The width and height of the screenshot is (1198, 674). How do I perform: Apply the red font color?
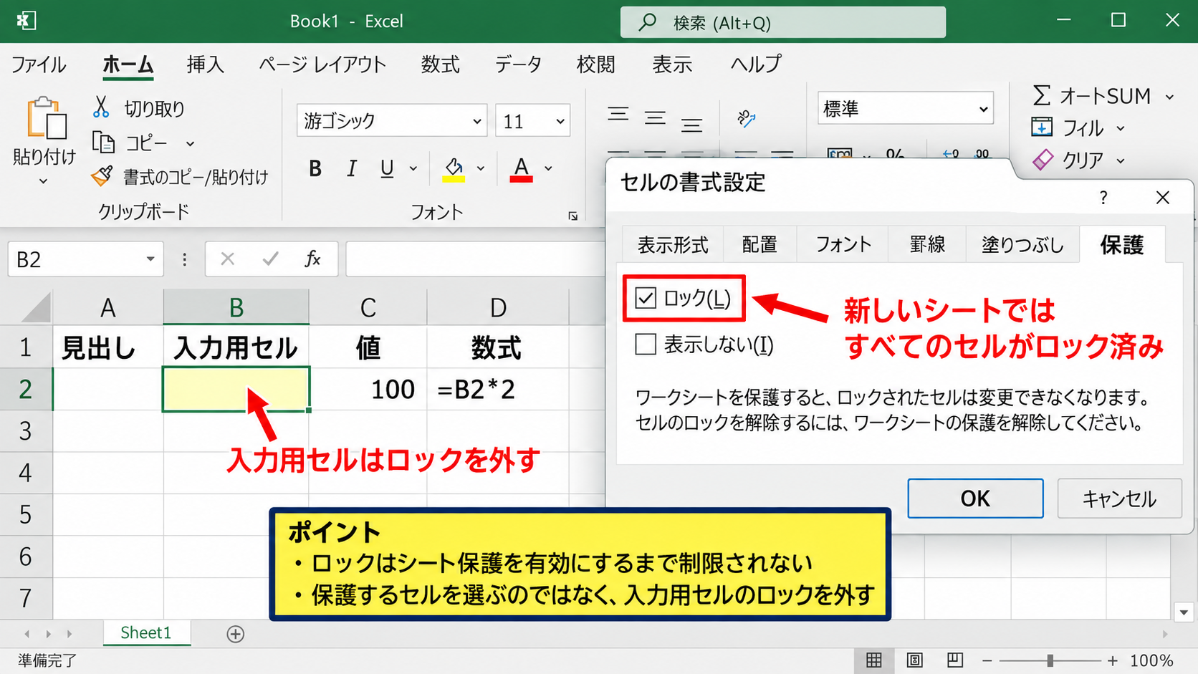point(521,170)
